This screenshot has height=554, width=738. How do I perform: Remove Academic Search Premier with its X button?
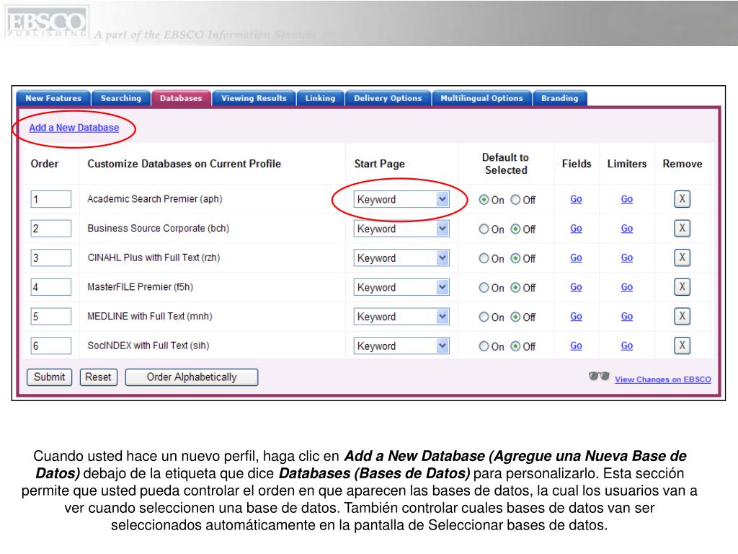click(682, 199)
